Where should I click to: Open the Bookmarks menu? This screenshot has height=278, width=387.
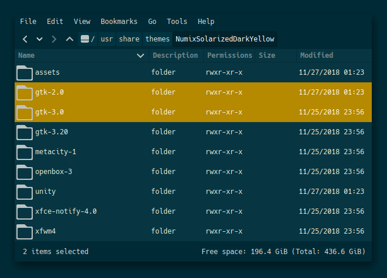coord(119,22)
